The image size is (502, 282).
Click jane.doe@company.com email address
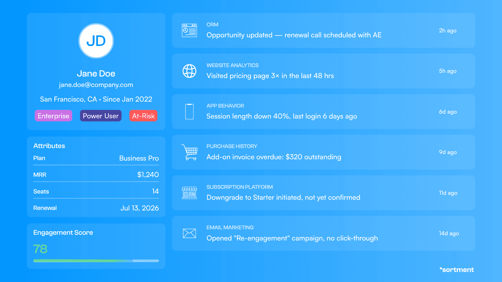pos(96,85)
